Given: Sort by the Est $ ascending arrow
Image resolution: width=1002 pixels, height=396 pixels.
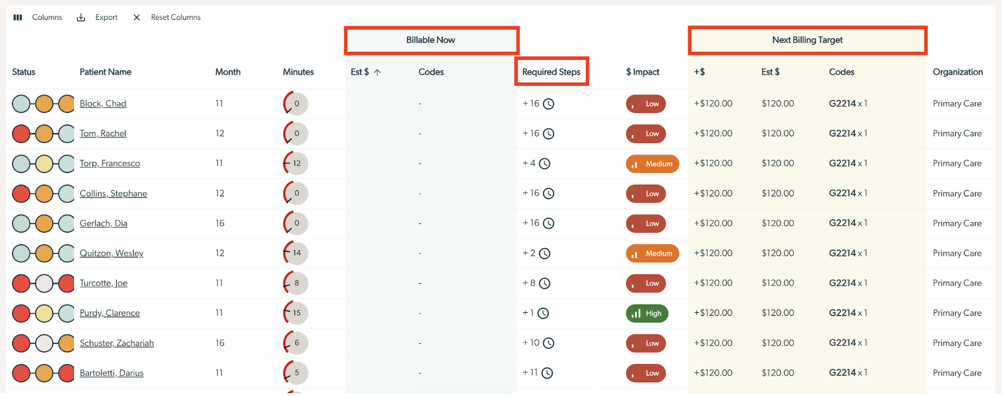Looking at the screenshot, I should pyautogui.click(x=377, y=72).
